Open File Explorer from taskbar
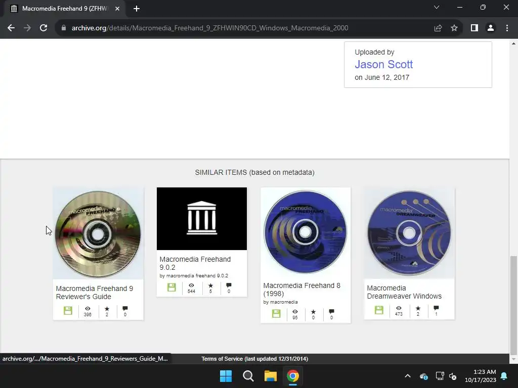Viewport: 518px width, 388px height. 270,376
